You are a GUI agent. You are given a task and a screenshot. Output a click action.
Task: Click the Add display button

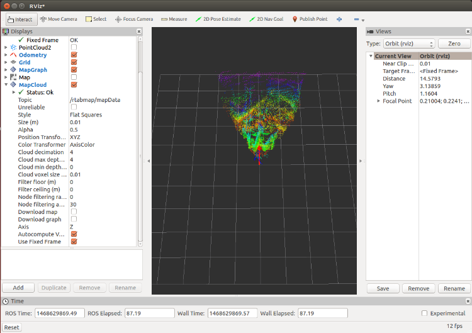coord(18,288)
